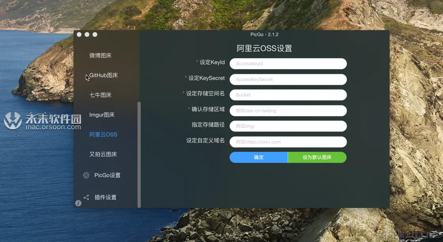The height and width of the screenshot is (242, 443).
Task: Click the PicGo - 2.1.2 window title
Action: coord(264,34)
